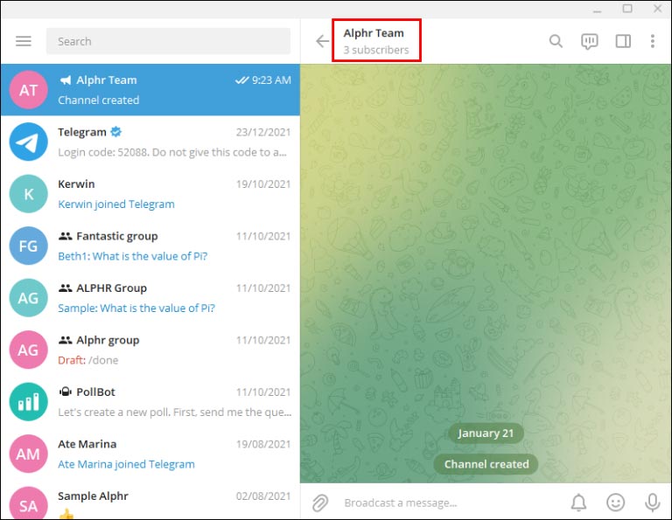Click the Search input field
Image resolution: width=672 pixels, height=520 pixels.
pyautogui.click(x=168, y=41)
